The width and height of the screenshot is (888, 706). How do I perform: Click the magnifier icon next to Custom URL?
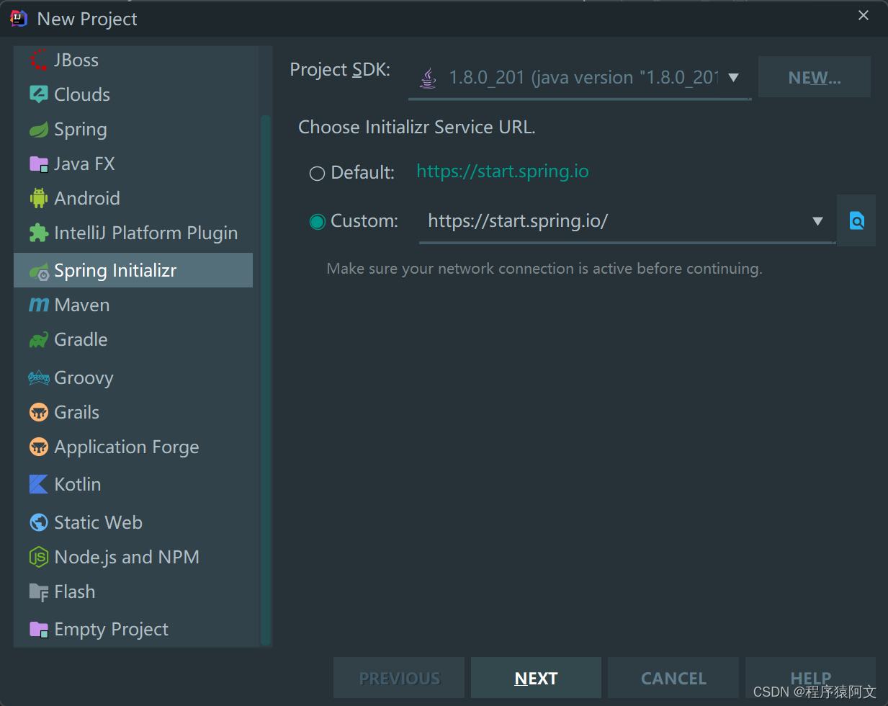(856, 220)
